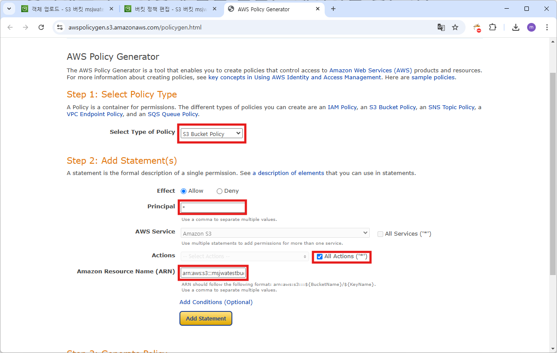The height and width of the screenshot is (353, 557).
Task: Open a new tab with plus icon
Action: (333, 9)
